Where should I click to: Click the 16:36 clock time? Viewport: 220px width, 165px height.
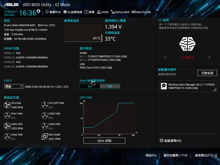[x=27, y=13]
